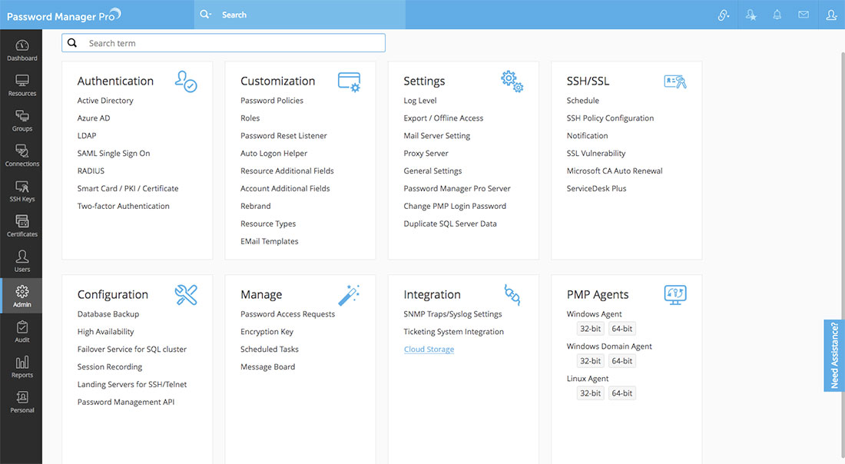Select the Admin gear in the sidebar
Image resolution: width=845 pixels, height=464 pixels.
[22, 296]
